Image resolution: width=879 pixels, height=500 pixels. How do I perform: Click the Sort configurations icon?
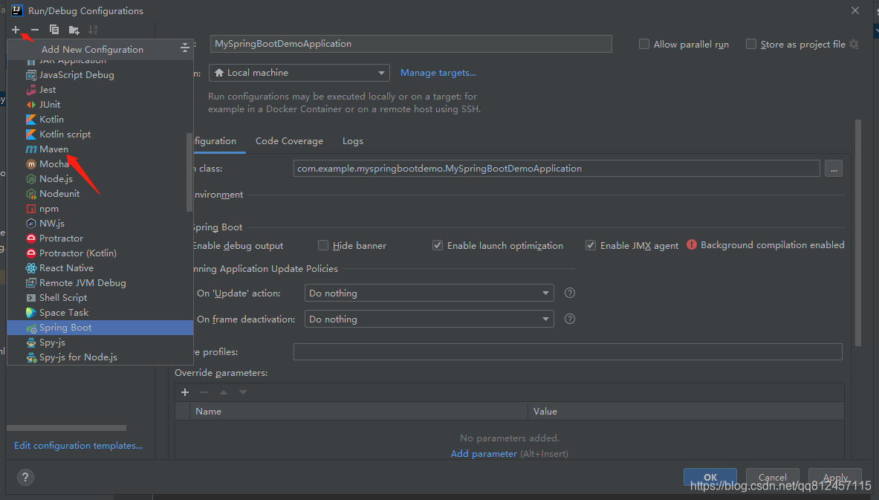(93, 30)
